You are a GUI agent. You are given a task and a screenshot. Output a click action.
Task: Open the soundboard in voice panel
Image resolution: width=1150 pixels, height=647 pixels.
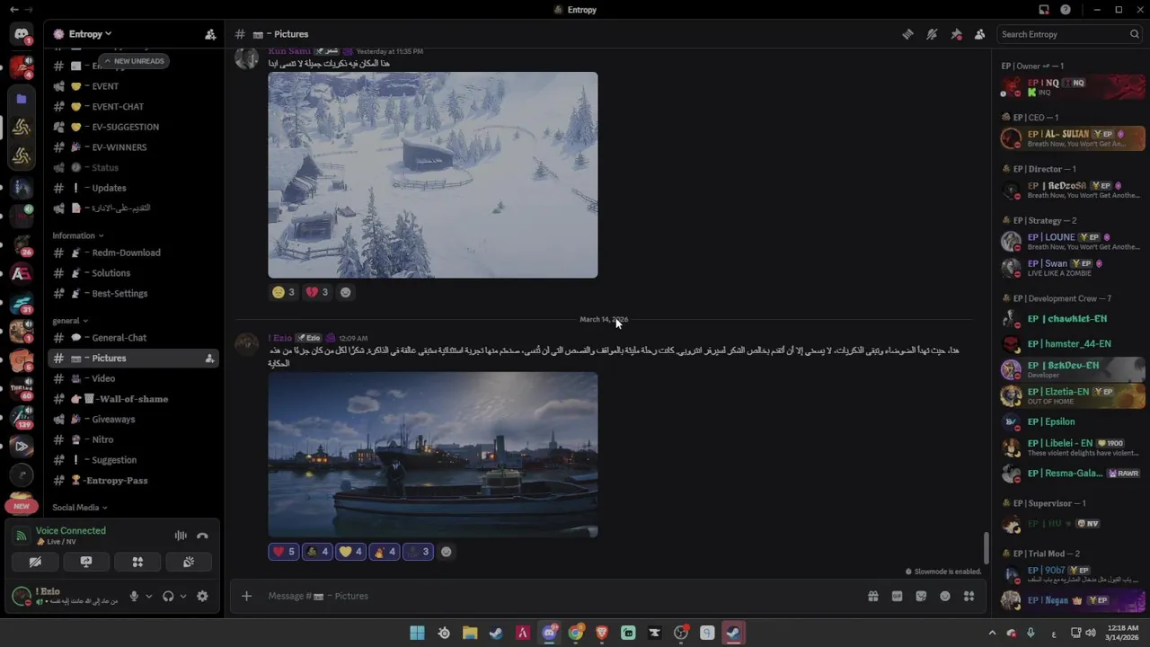point(189,562)
